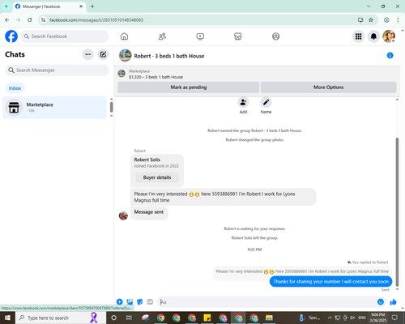The image size is (405, 324).
Task: Open the emoji picker icon
Action: (x=381, y=302)
